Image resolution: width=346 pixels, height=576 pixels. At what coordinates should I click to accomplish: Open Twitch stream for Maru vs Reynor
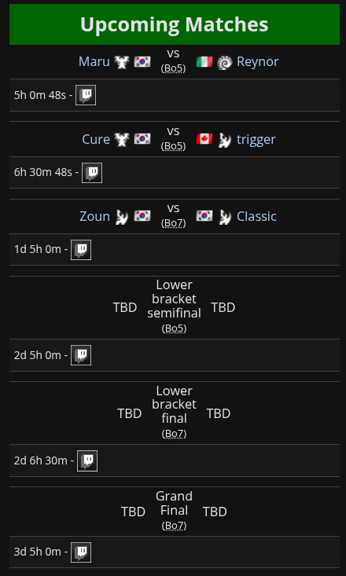tap(86, 95)
